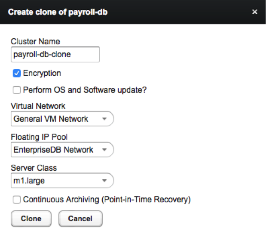This screenshot has width=266, height=240.
Task: Click the "Encryption" label text
Action: click(42, 74)
